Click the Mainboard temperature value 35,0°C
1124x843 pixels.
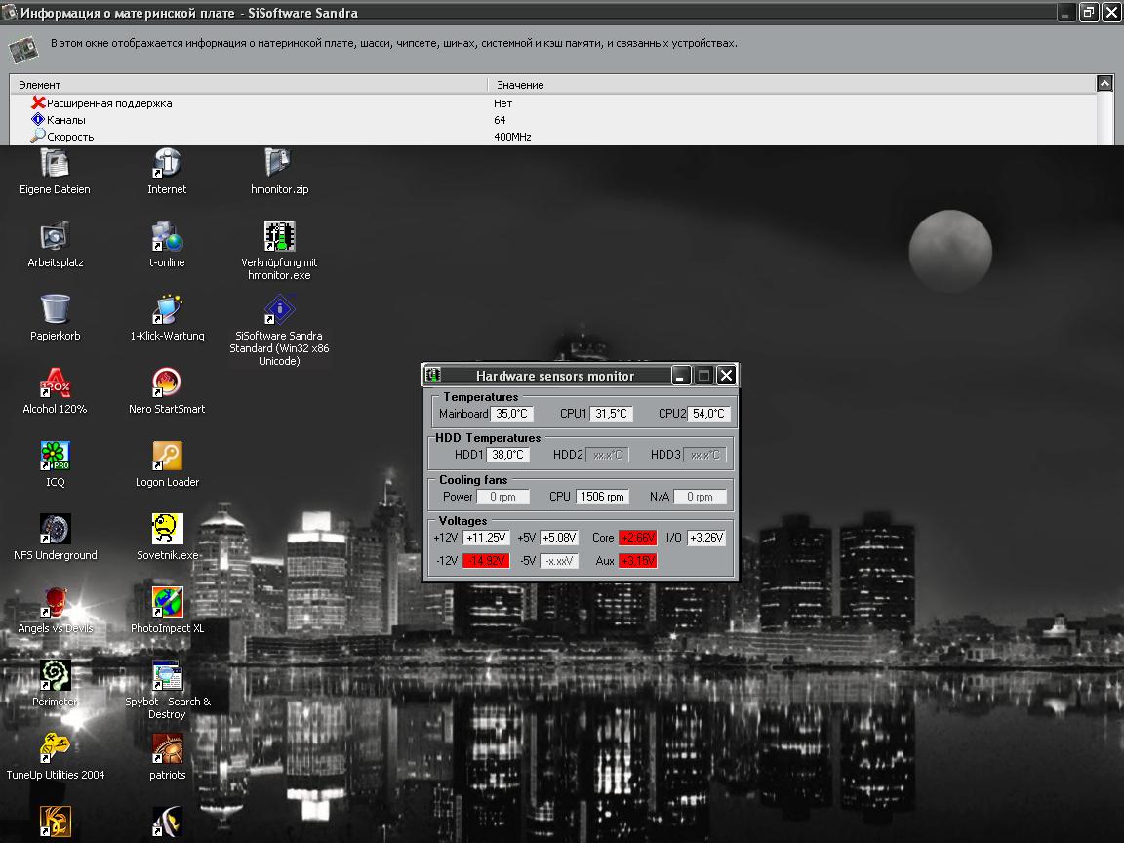point(512,414)
